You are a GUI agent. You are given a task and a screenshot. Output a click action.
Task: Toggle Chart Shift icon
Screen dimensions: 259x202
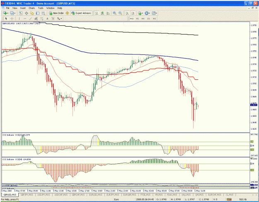(x=133, y=13)
